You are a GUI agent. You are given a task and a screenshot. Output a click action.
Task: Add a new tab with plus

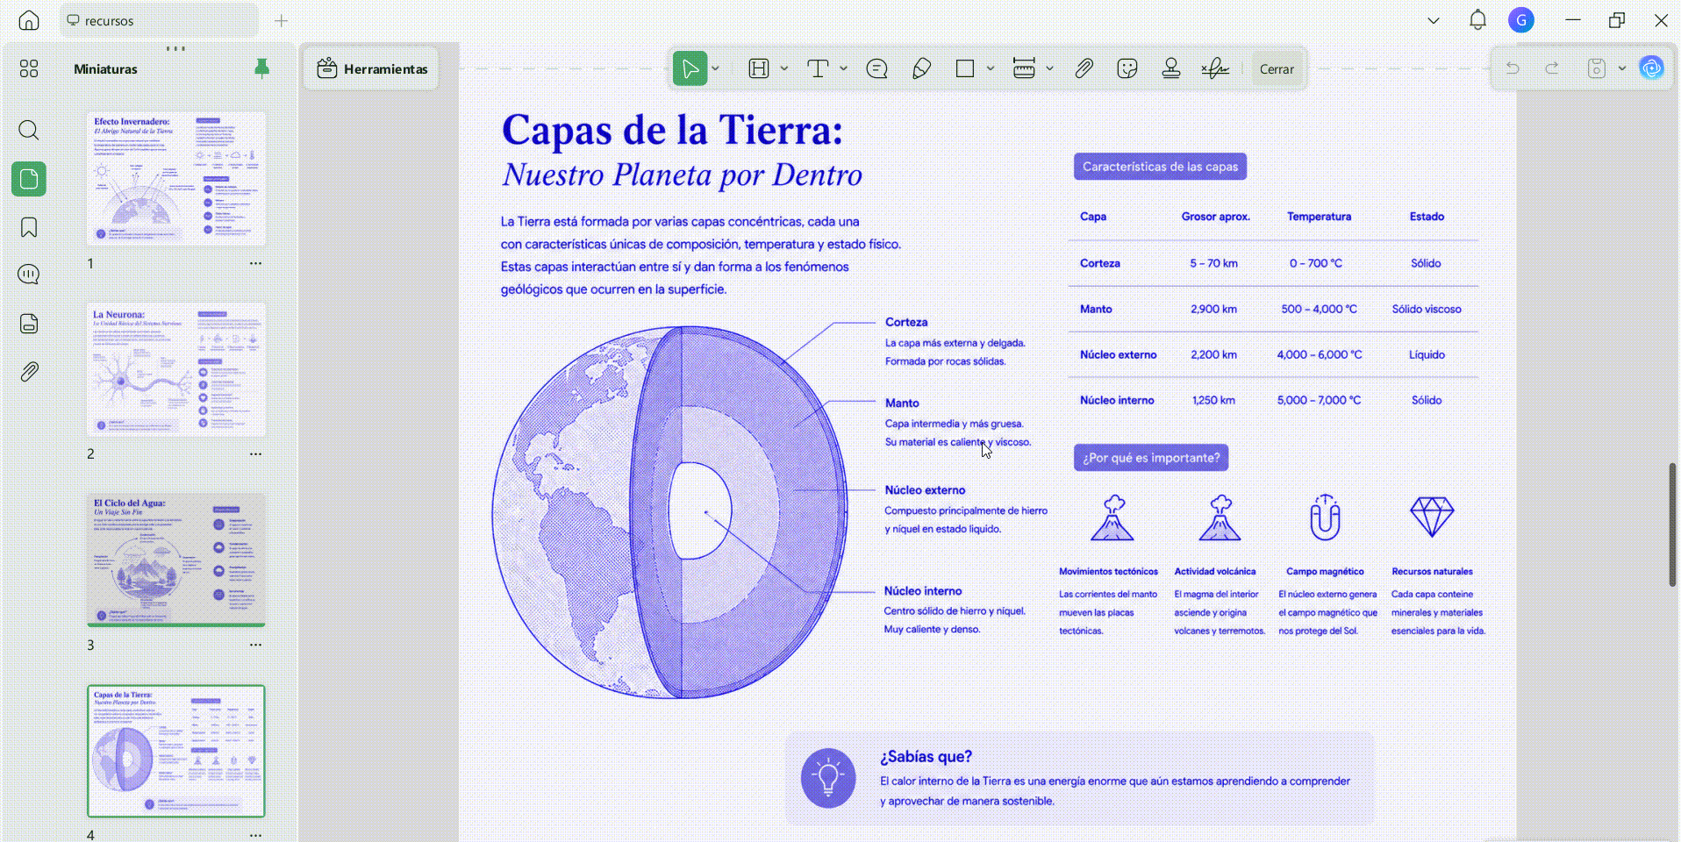tap(281, 20)
